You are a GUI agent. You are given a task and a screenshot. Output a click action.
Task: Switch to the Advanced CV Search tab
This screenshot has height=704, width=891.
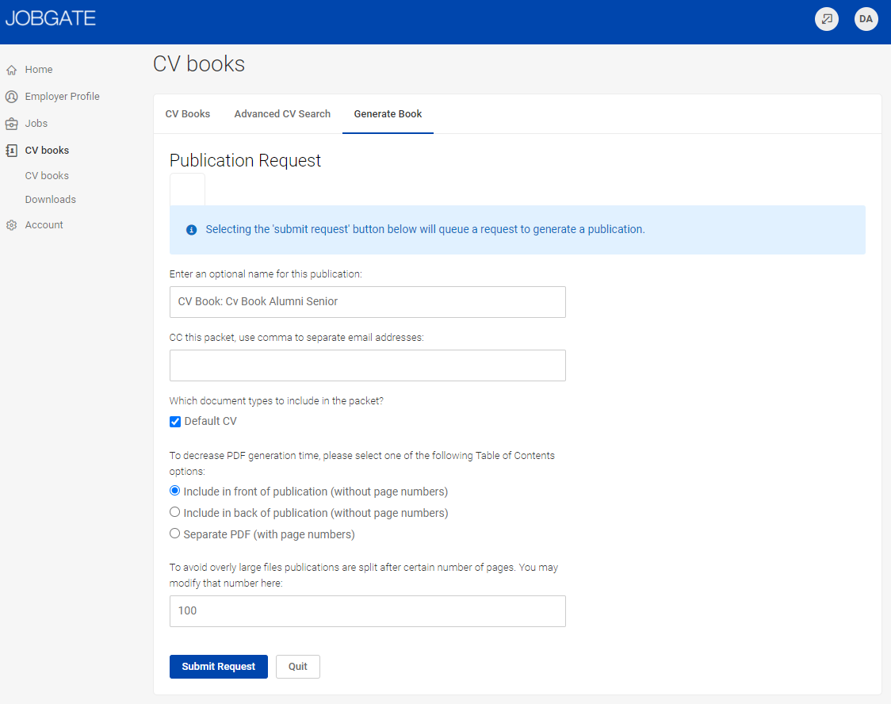tap(282, 114)
